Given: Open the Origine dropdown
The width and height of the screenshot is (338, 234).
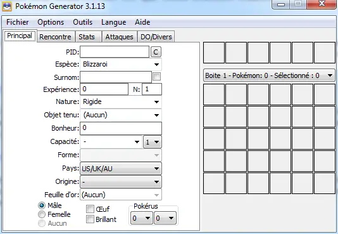Looking at the screenshot, I should click(x=121, y=182).
